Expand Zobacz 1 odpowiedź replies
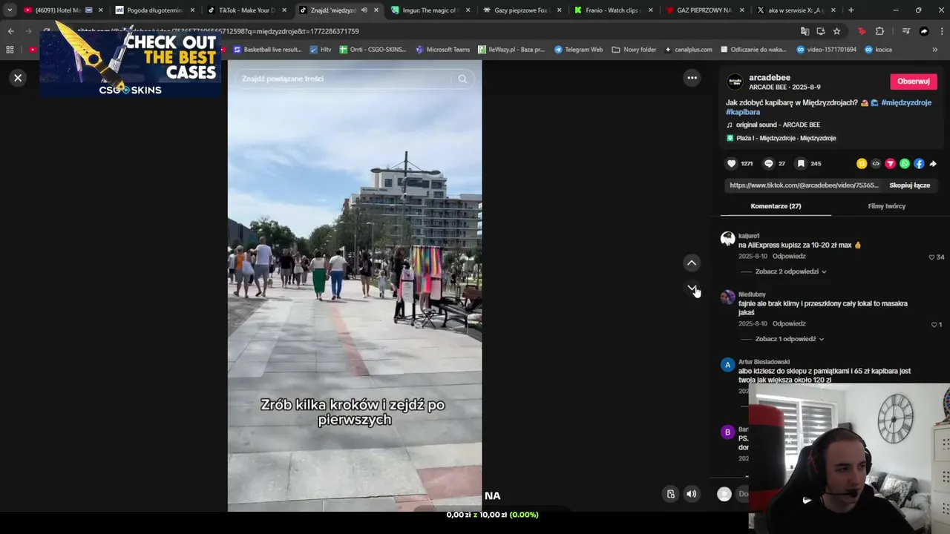 point(790,339)
